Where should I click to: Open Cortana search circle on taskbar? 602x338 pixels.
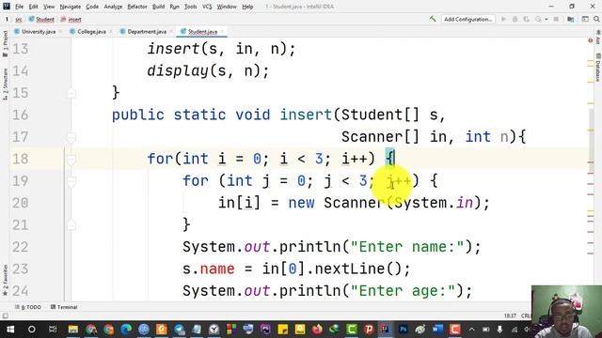click(31, 330)
